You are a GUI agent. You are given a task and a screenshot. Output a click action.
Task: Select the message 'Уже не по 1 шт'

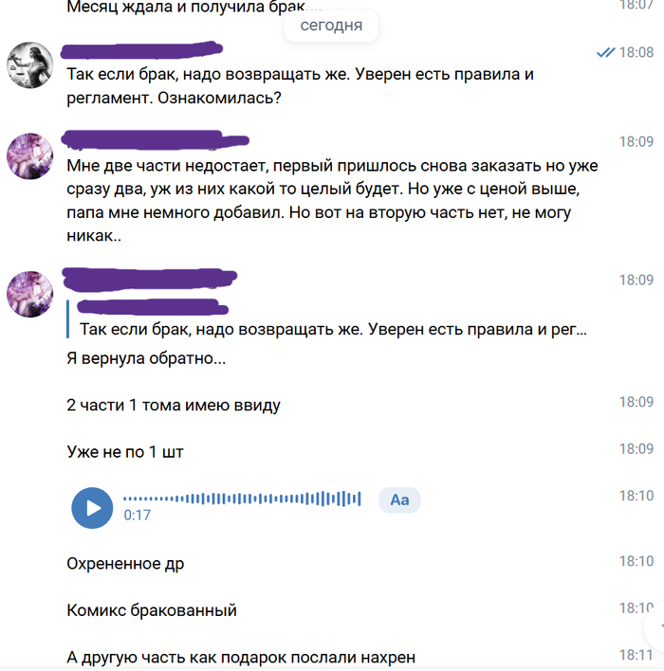pyautogui.click(x=125, y=452)
